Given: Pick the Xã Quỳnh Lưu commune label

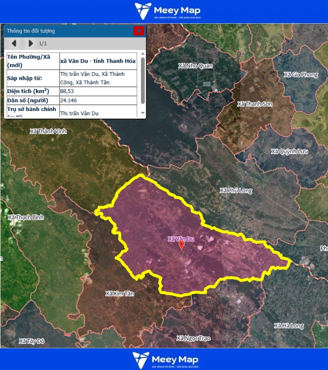Looking at the screenshot, I should tap(290, 151).
